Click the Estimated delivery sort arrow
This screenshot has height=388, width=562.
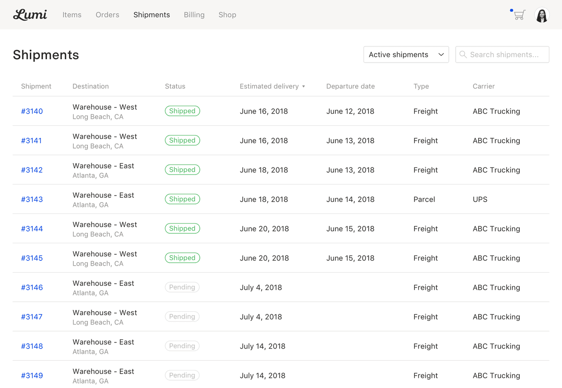coord(303,86)
